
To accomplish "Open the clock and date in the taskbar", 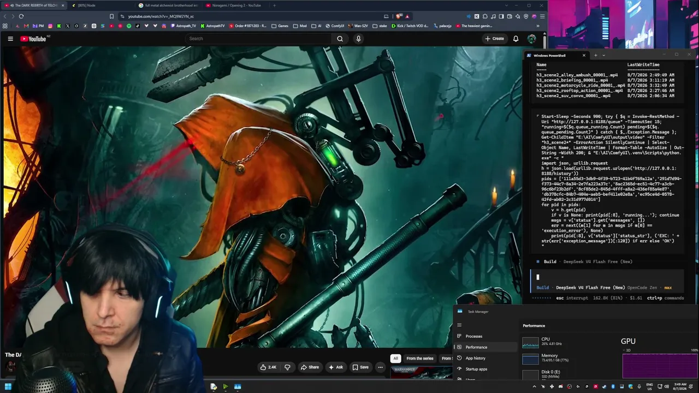I will 680,387.
